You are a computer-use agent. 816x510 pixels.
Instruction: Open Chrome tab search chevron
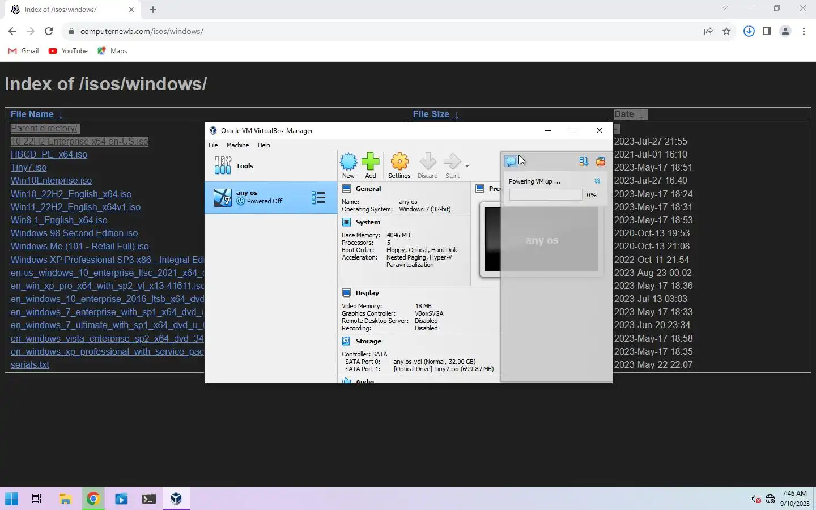tap(724, 8)
